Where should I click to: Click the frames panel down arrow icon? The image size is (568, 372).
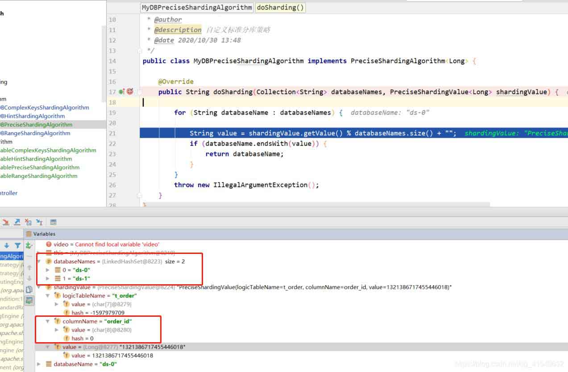pyautogui.click(x=7, y=245)
